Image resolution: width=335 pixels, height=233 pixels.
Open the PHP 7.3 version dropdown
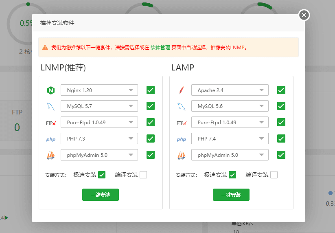click(99, 138)
